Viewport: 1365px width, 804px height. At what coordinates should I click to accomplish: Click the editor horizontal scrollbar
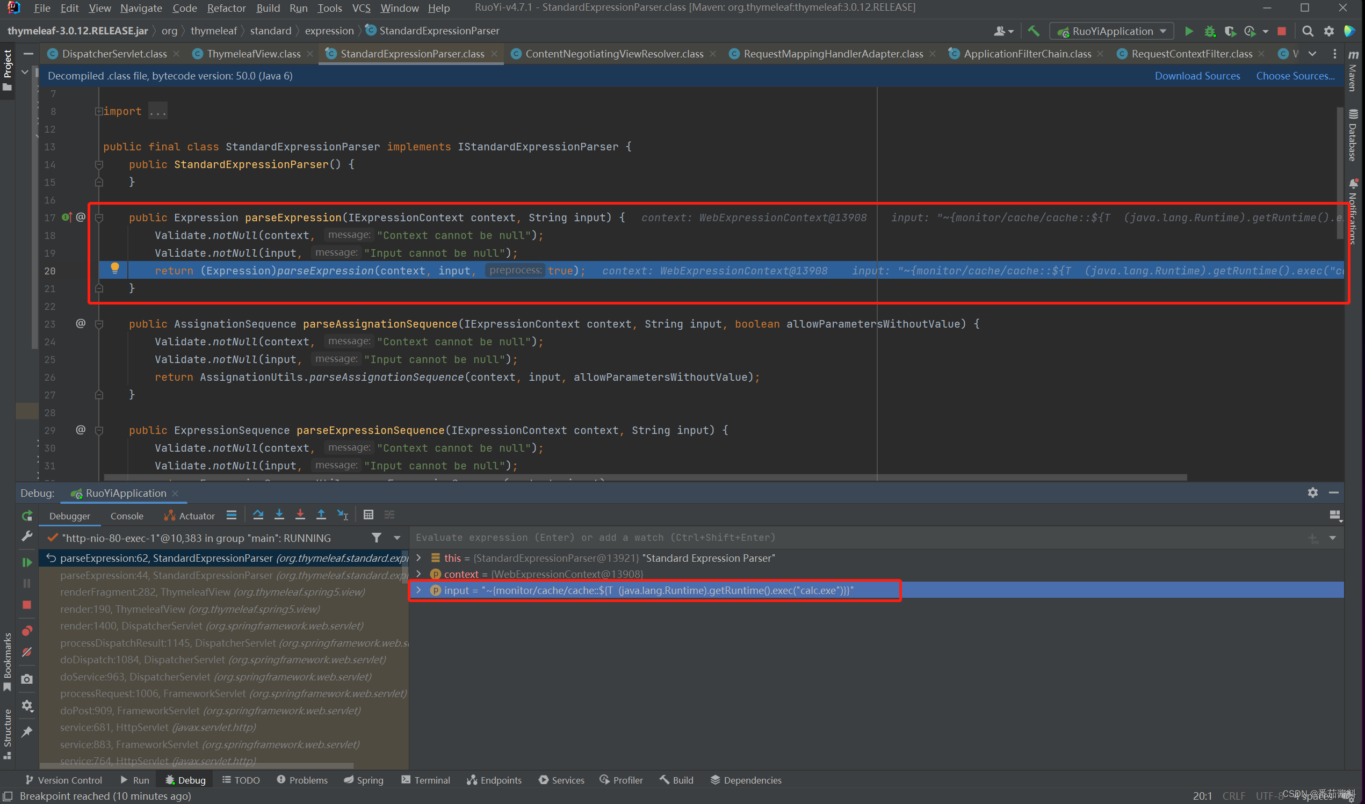click(645, 477)
